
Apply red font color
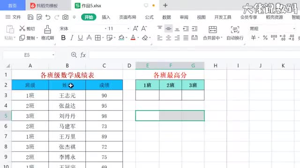tap(133, 38)
